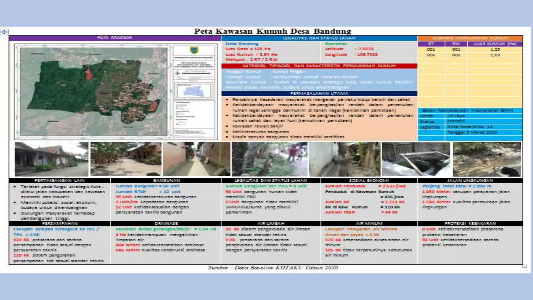Click the title Peta Kawasan Kumuh Desa Bandung

tap(272, 31)
